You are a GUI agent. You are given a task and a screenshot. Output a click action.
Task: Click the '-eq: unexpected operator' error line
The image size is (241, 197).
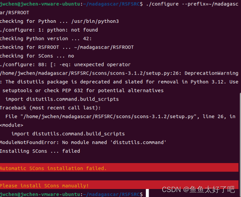pos(95,64)
